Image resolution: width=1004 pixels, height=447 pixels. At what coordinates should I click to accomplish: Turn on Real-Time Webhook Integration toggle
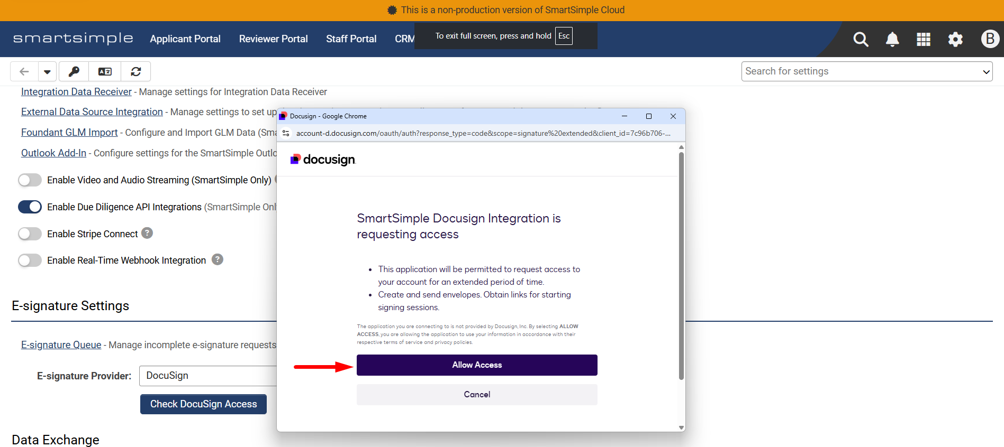30,260
